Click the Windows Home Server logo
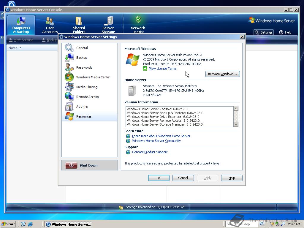 (271, 20)
